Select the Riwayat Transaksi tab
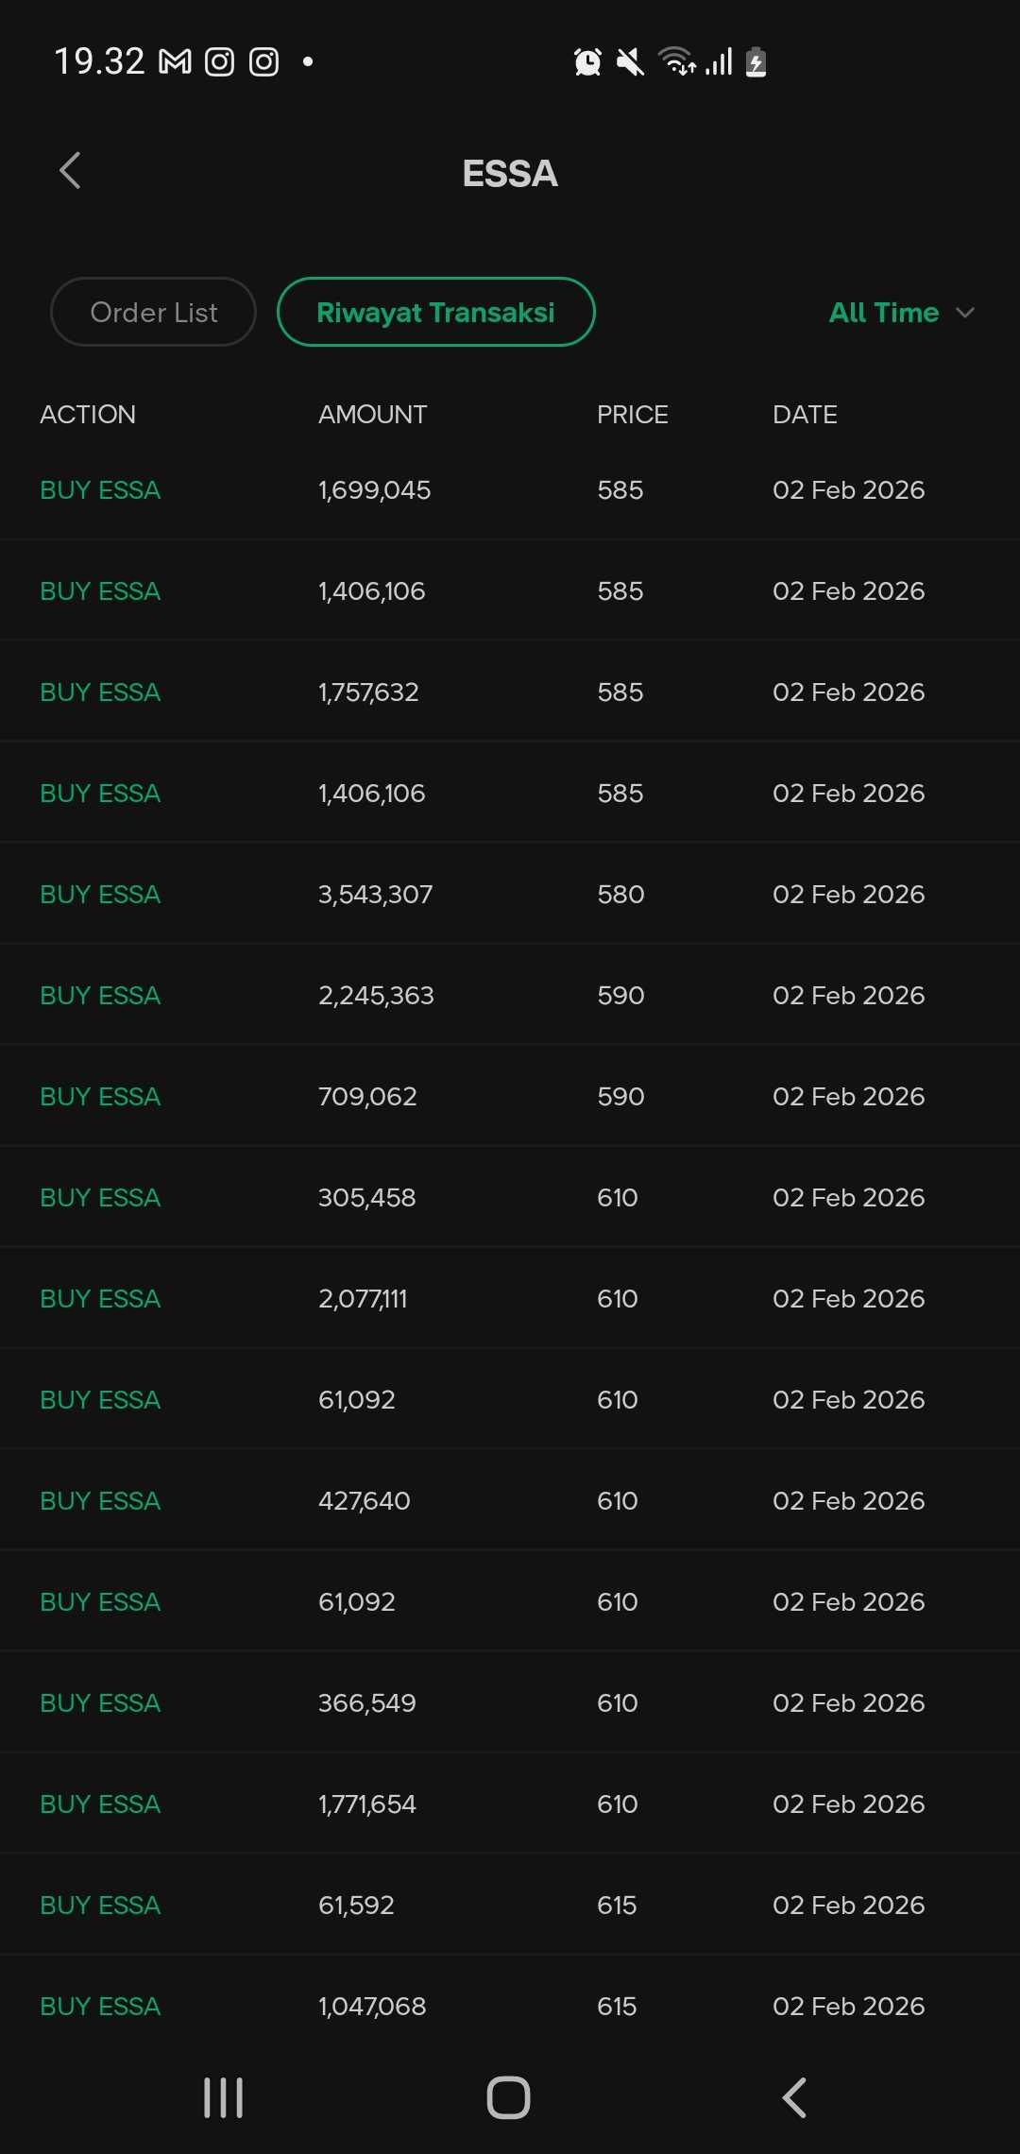The image size is (1020, 2154). pos(435,312)
